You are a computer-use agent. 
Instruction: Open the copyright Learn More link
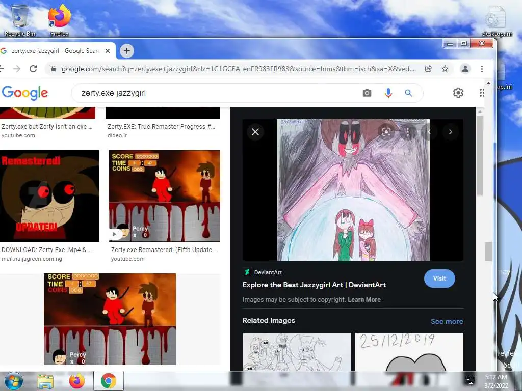pyautogui.click(x=364, y=299)
